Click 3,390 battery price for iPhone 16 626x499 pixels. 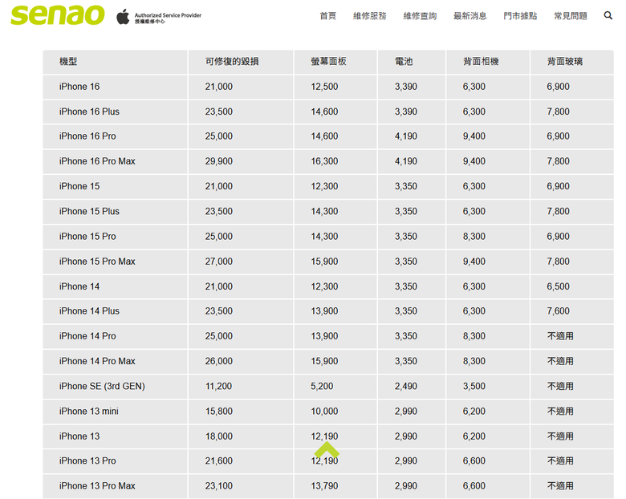pos(406,87)
